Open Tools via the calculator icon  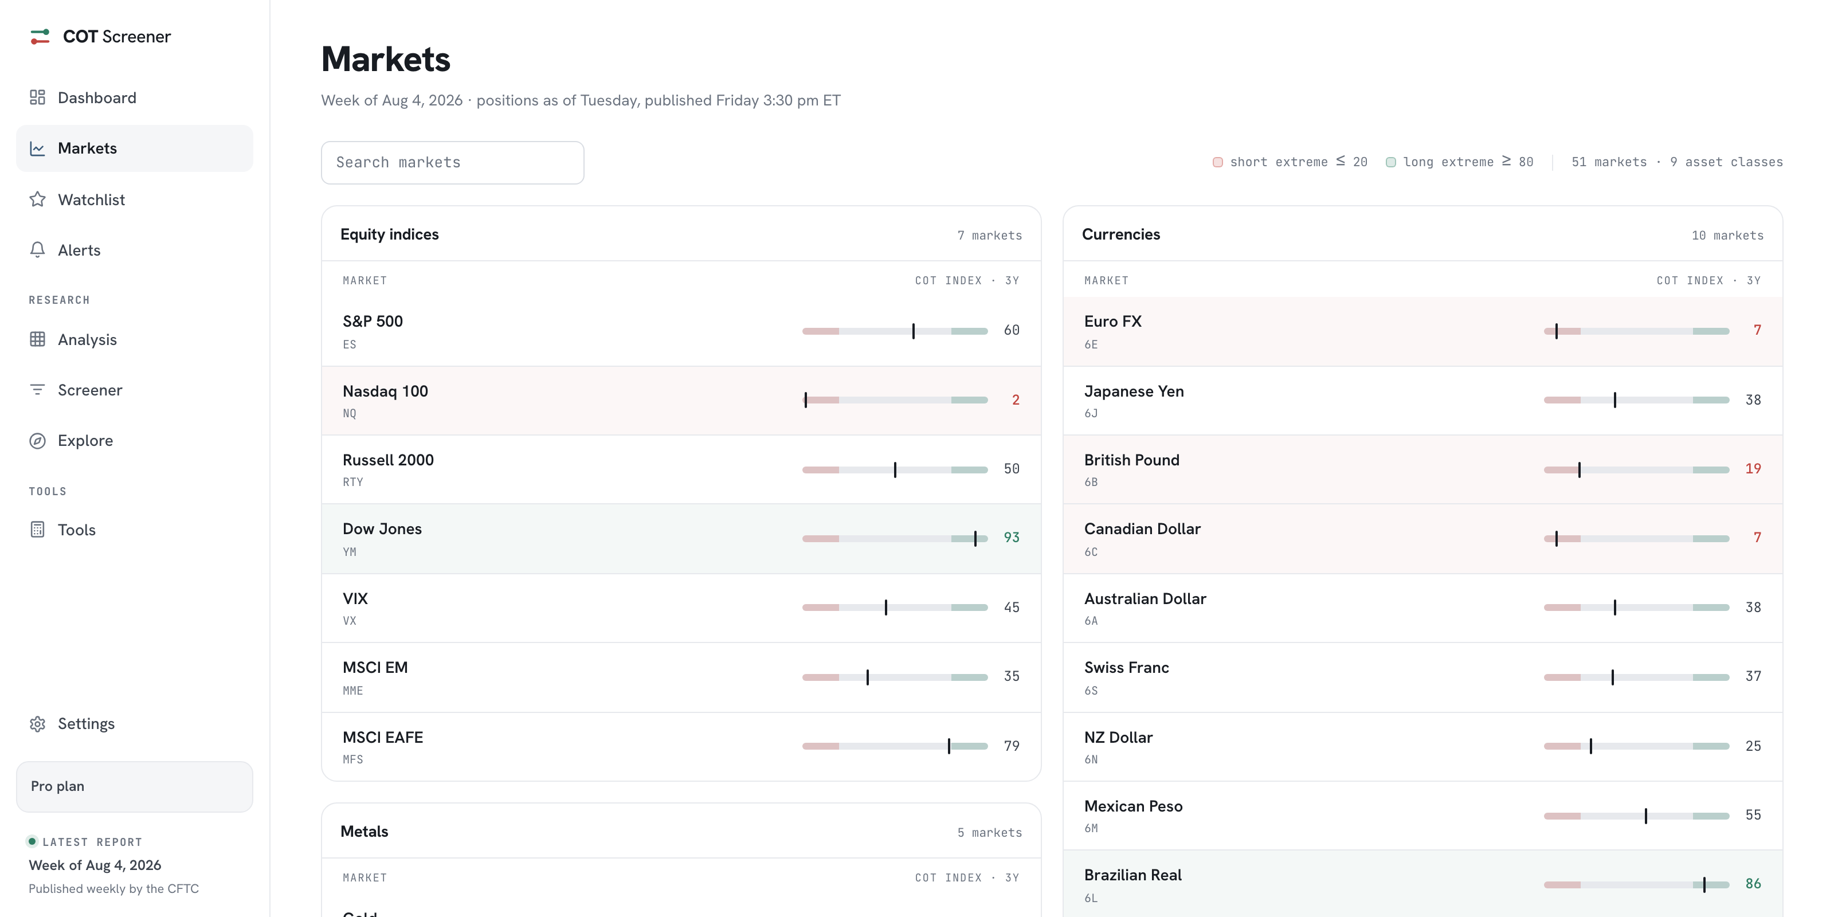[38, 530]
